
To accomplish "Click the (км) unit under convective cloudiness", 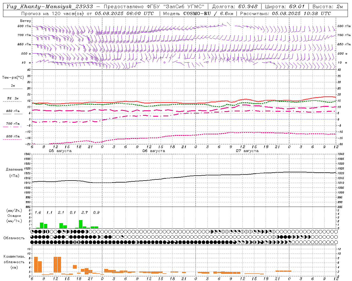I will [x=14, y=267].
